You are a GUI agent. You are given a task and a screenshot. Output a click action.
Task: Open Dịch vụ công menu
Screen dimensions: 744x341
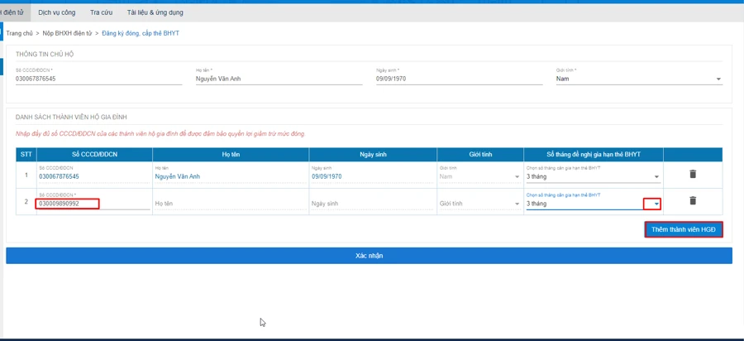click(57, 12)
